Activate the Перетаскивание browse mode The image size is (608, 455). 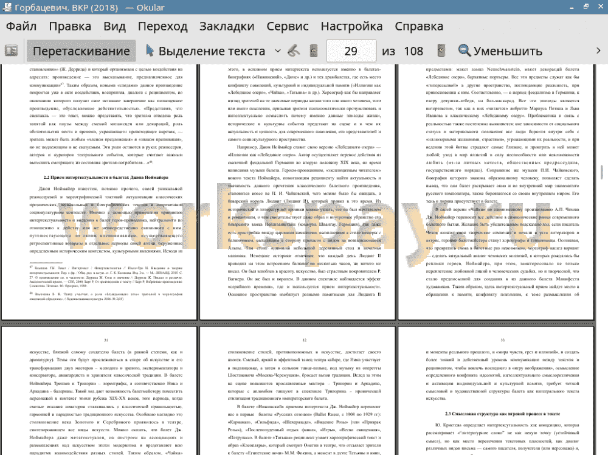81,51
